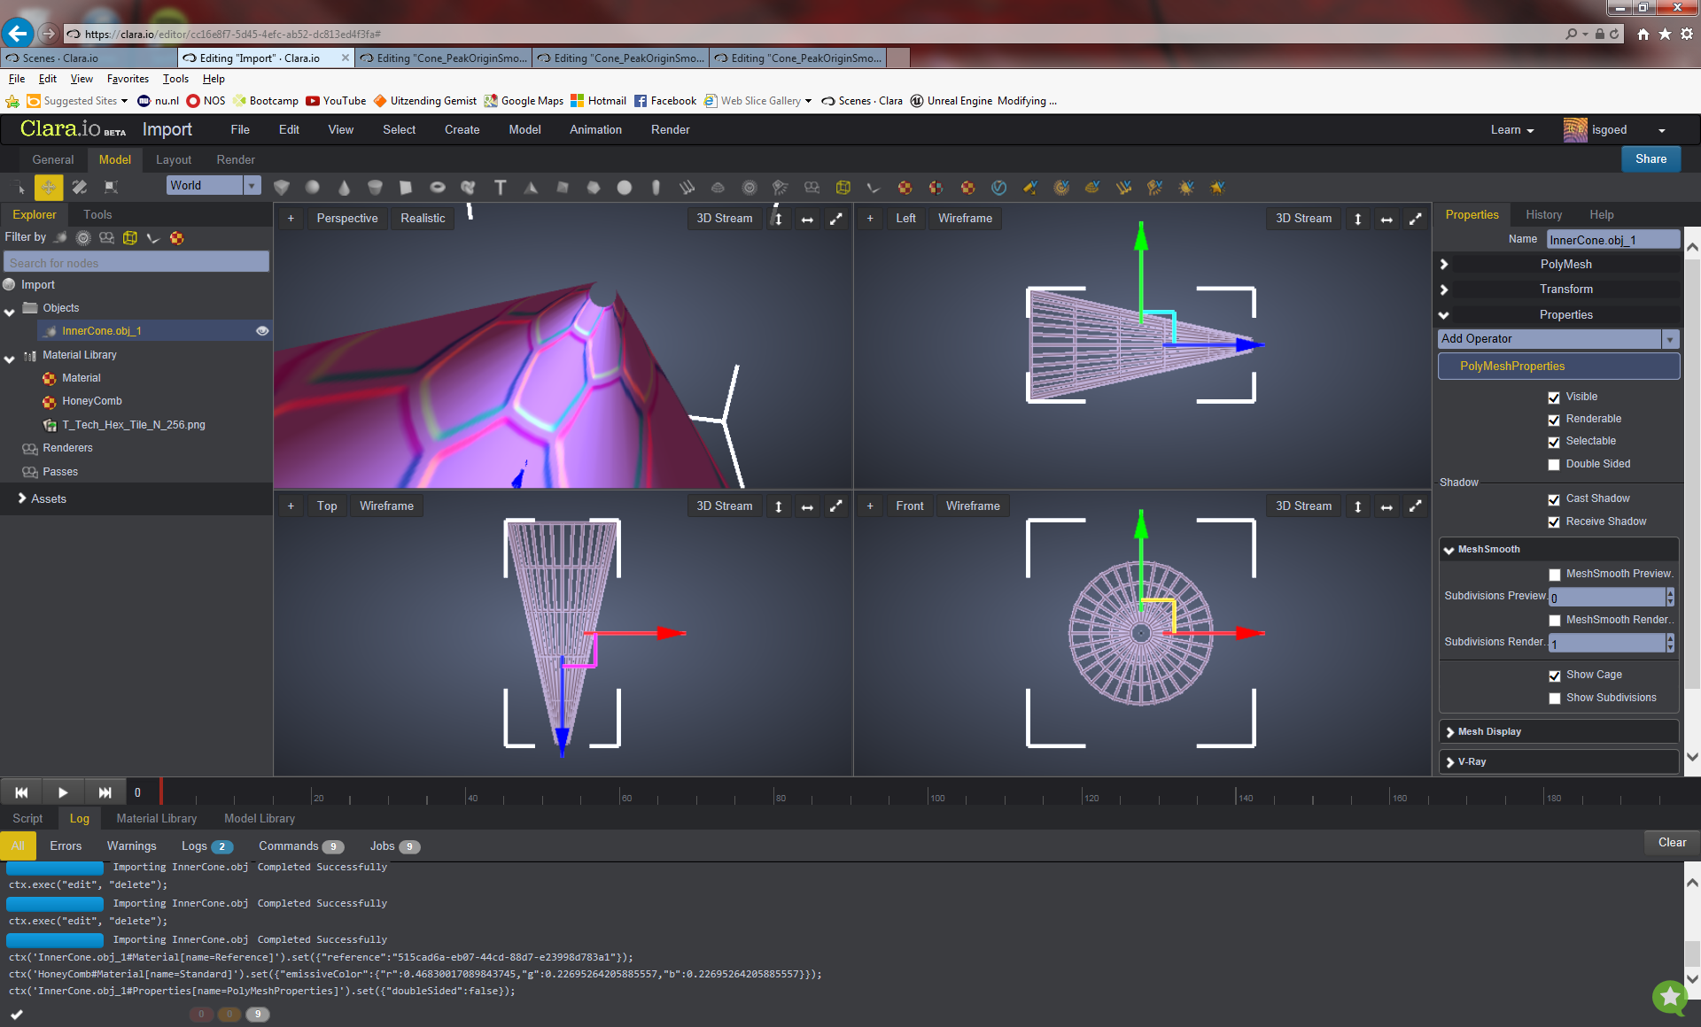Add a Sphere primitive
Screen dimensions: 1701x1027
tap(312, 188)
